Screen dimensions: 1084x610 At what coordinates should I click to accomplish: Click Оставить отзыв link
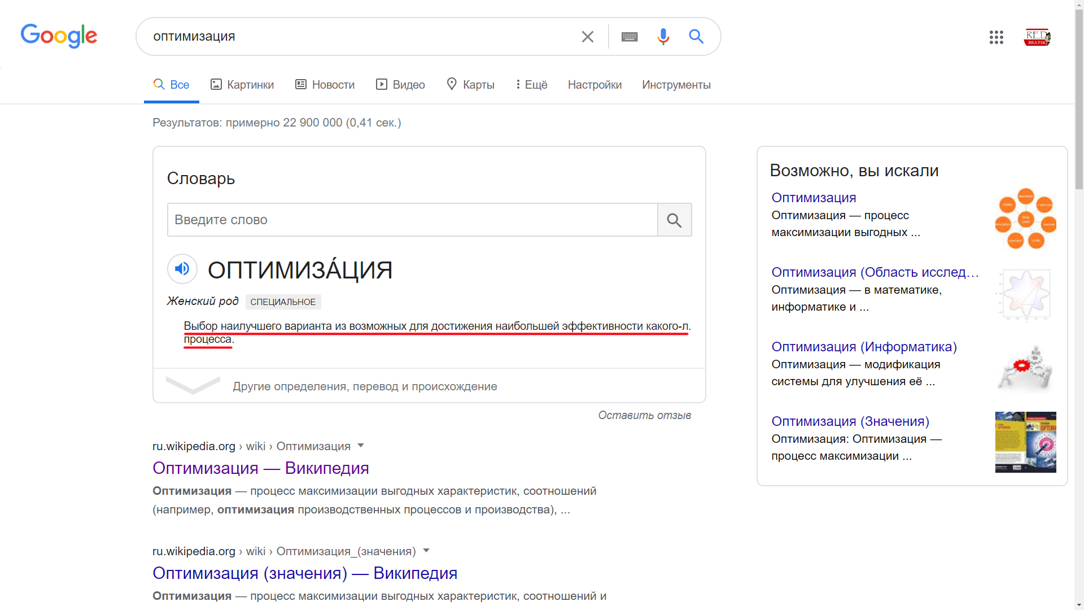click(x=644, y=415)
